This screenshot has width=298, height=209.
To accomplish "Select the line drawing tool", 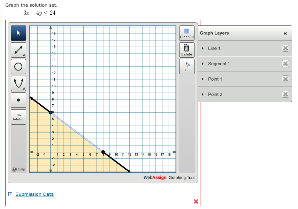I will [18, 50].
